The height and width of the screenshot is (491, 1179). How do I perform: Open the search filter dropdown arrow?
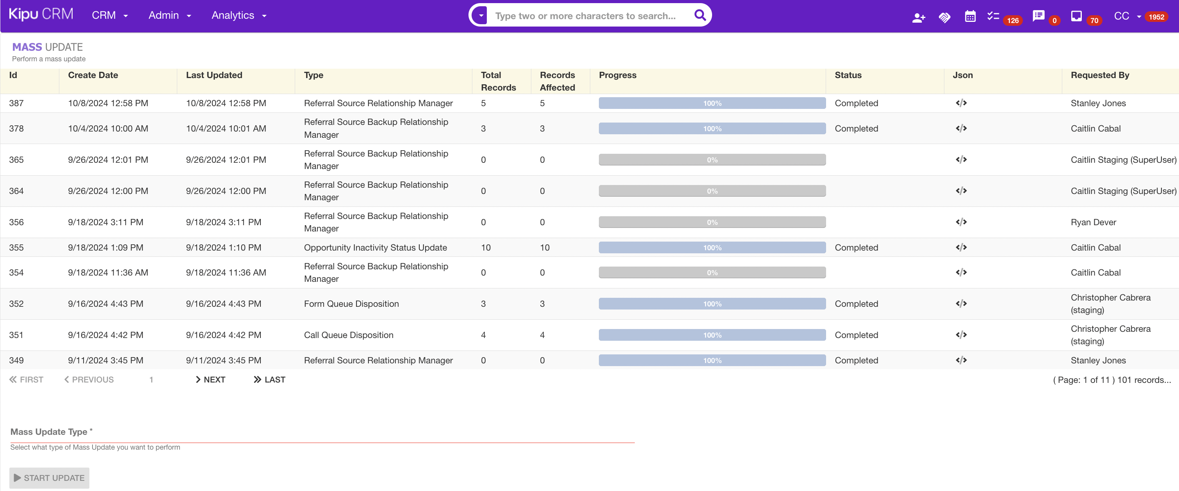point(481,16)
